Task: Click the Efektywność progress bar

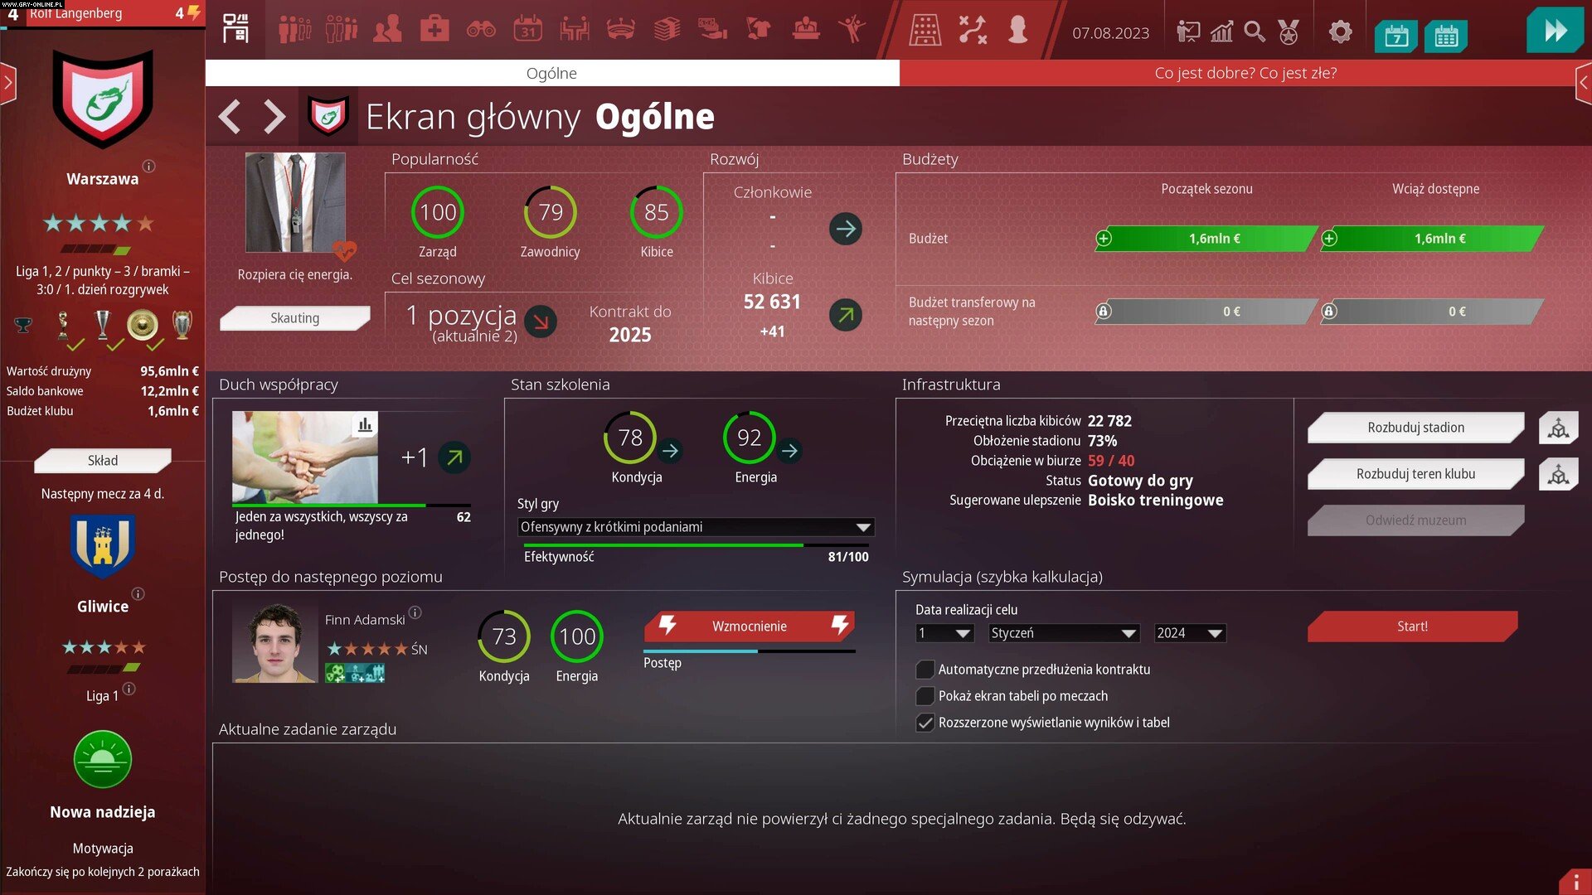Action: click(695, 545)
